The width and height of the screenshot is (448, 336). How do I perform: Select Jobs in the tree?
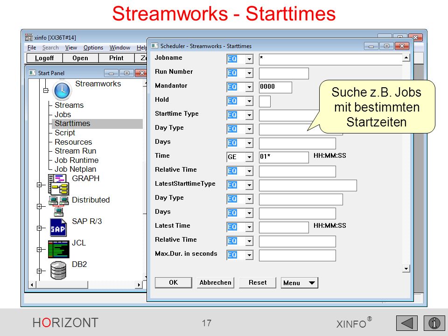pyautogui.click(x=63, y=115)
